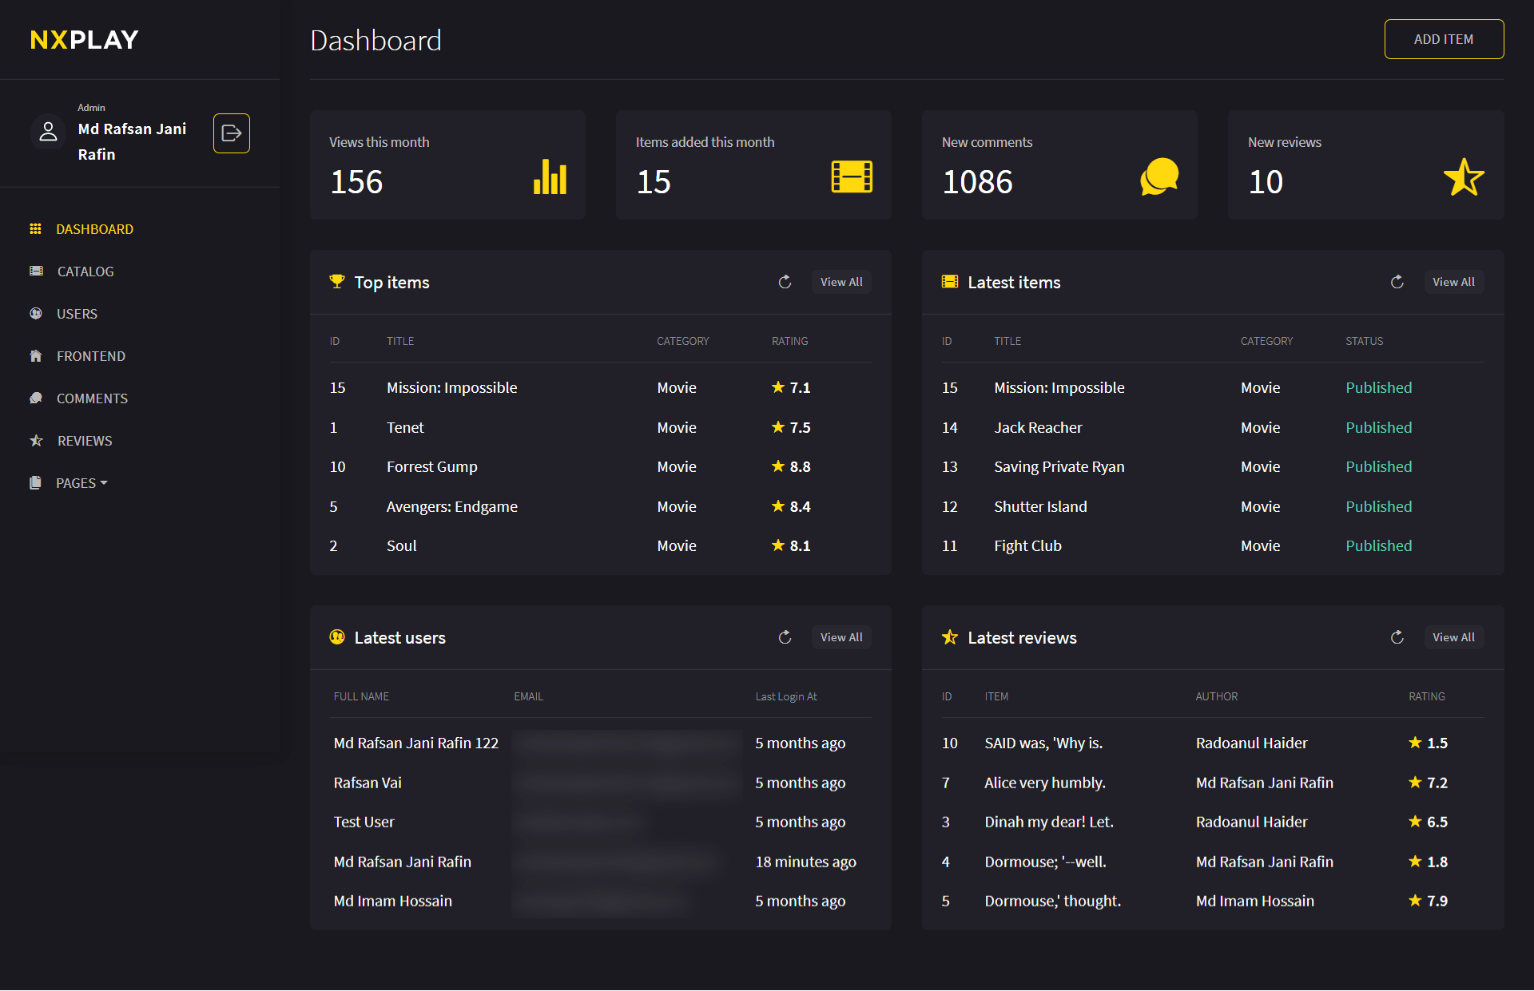Click the bar chart icon on Views card

550,176
